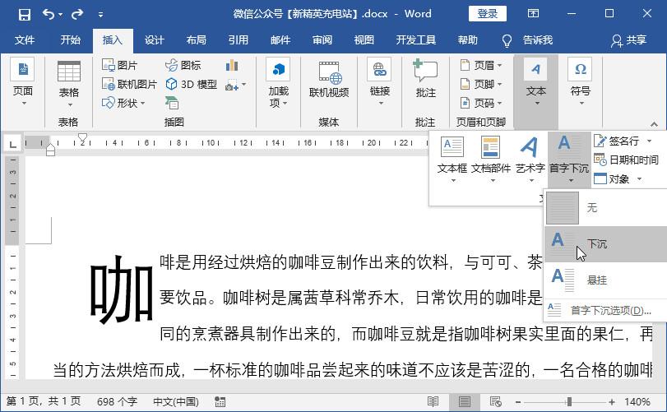667x412 pixels.
Task: Open the 符号 omega symbol icon
Action: point(580,69)
